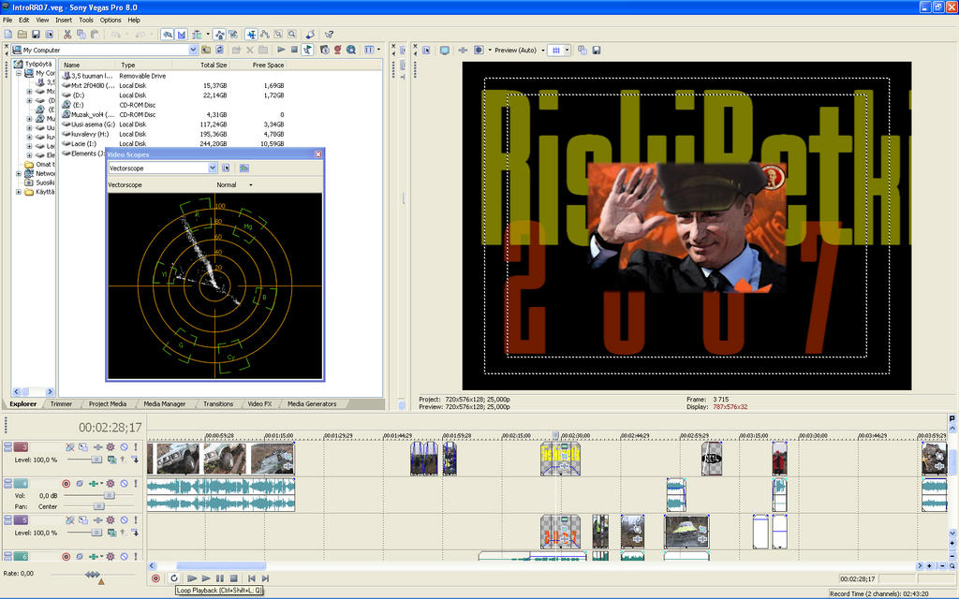The height and width of the screenshot is (599, 959).
Task: Toggle Loop Playback in transport bar
Action: click(174, 578)
